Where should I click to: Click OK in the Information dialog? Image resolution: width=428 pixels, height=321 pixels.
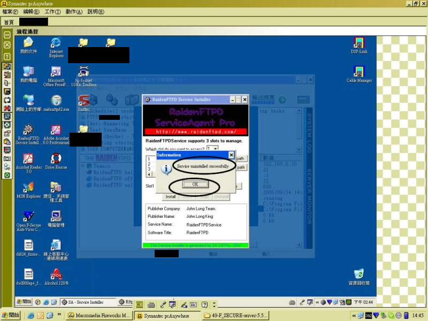click(195, 184)
